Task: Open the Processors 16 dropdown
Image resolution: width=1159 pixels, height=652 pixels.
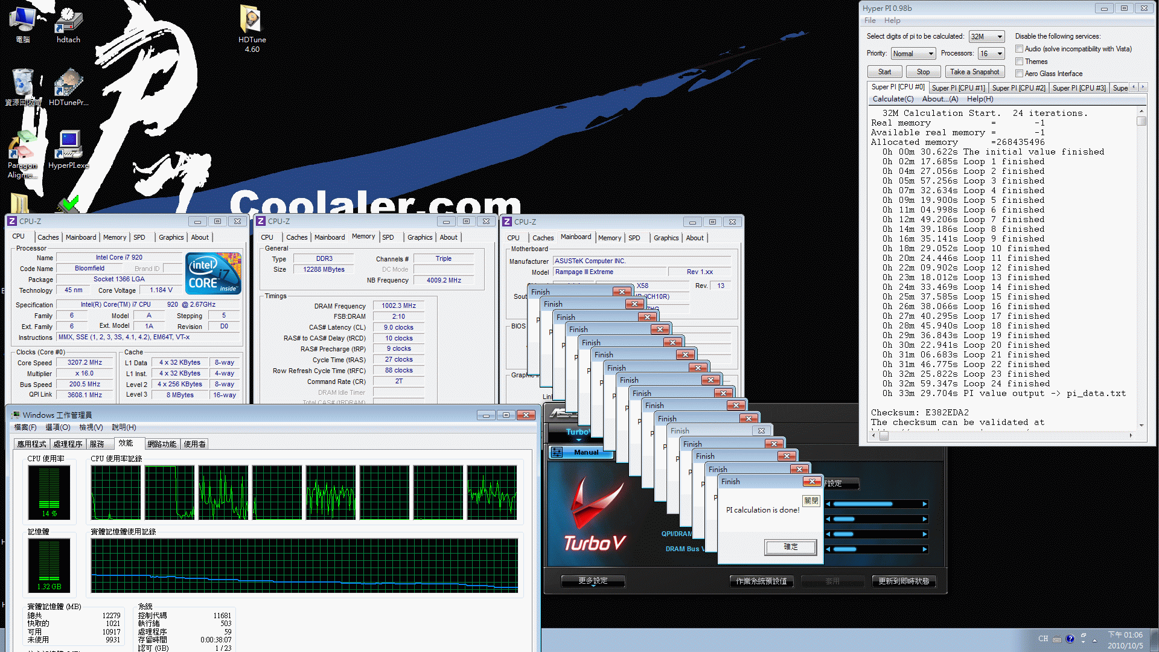Action: point(991,54)
